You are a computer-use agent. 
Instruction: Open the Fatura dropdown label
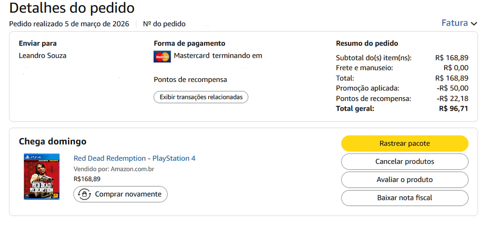click(x=455, y=23)
